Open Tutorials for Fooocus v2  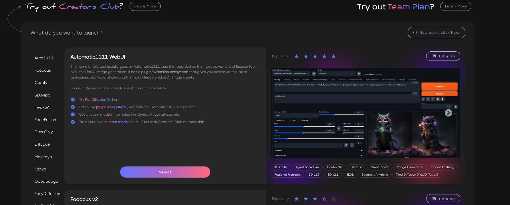pos(443,199)
